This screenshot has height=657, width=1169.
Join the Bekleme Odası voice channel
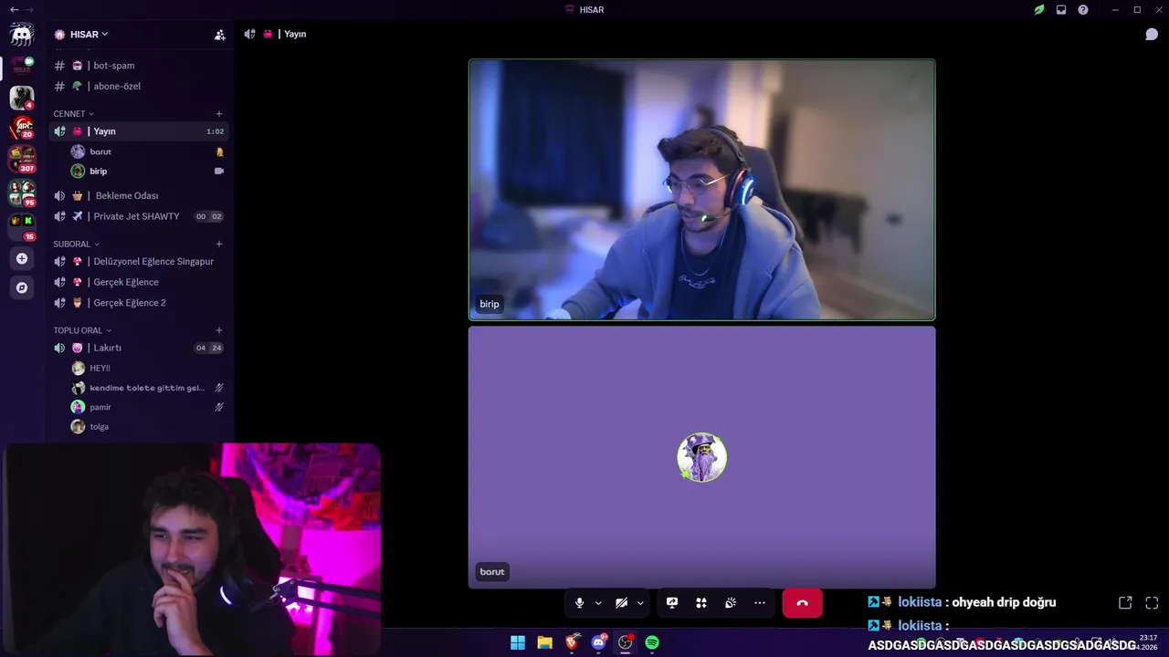(x=138, y=195)
